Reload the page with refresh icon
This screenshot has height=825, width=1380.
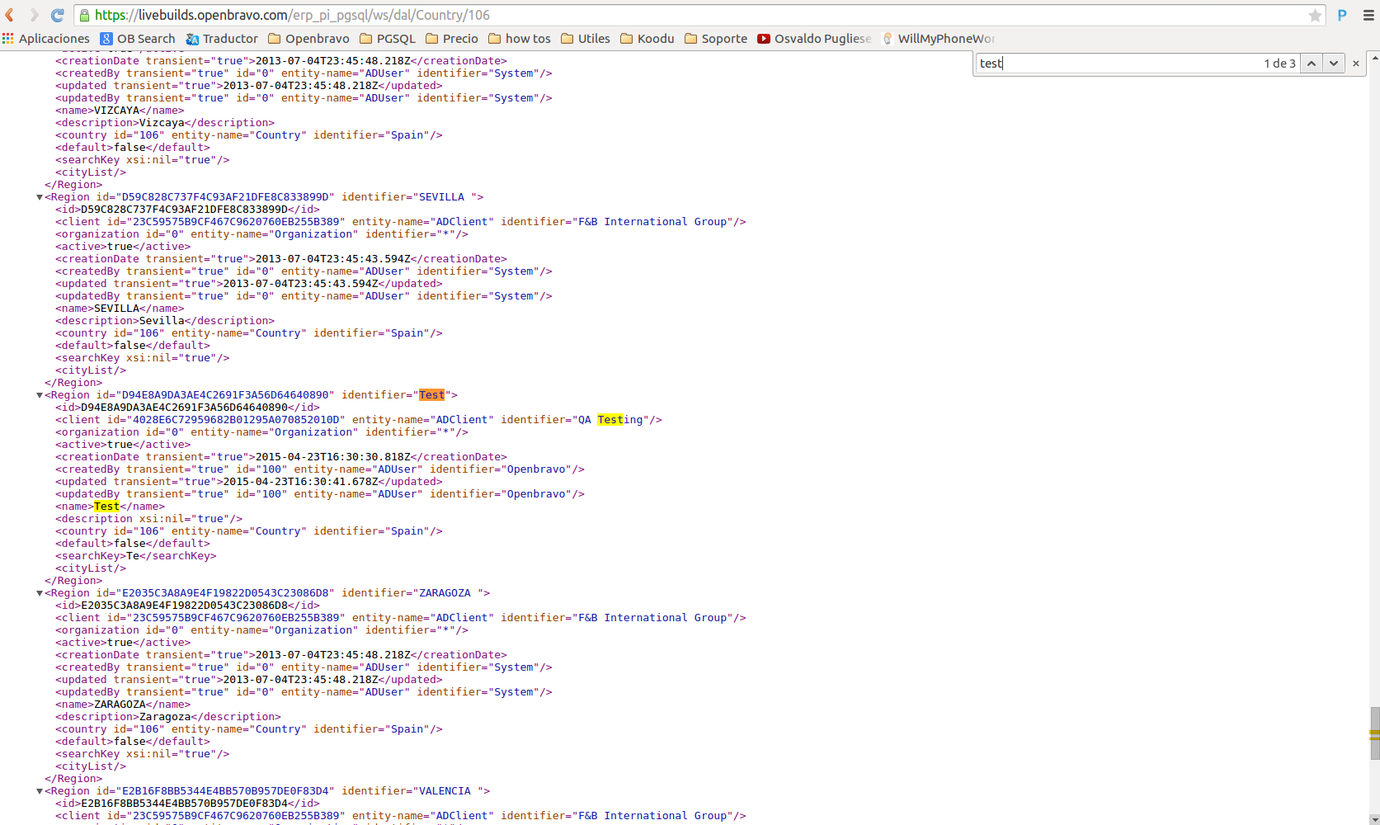pos(57,15)
